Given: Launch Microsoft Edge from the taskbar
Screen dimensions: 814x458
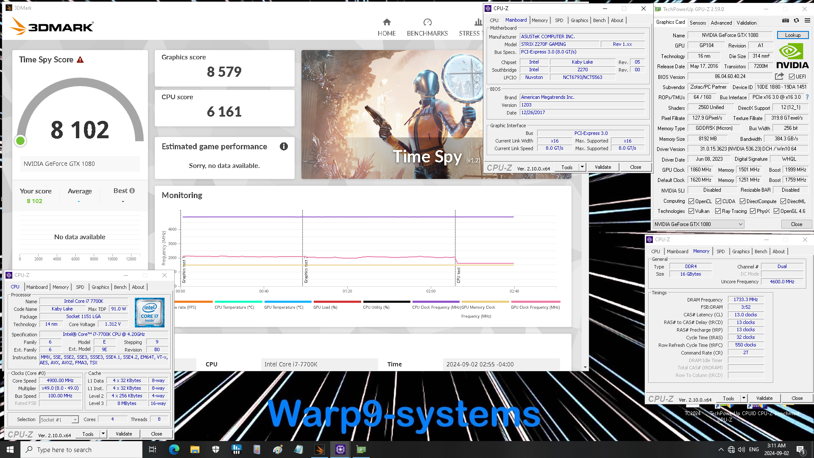Looking at the screenshot, I should tap(174, 450).
